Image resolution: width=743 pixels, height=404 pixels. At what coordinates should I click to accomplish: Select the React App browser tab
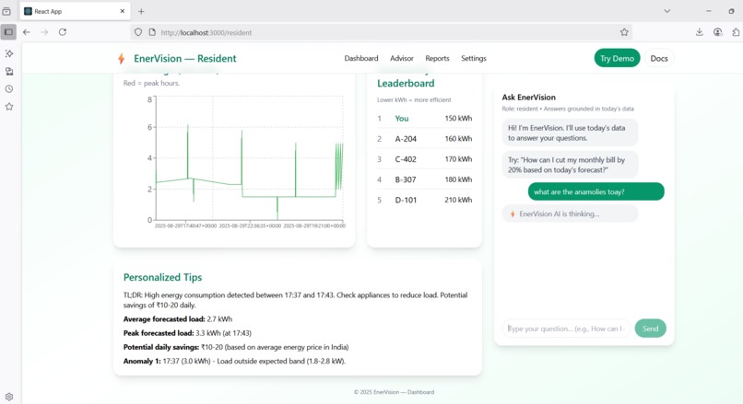(x=75, y=11)
